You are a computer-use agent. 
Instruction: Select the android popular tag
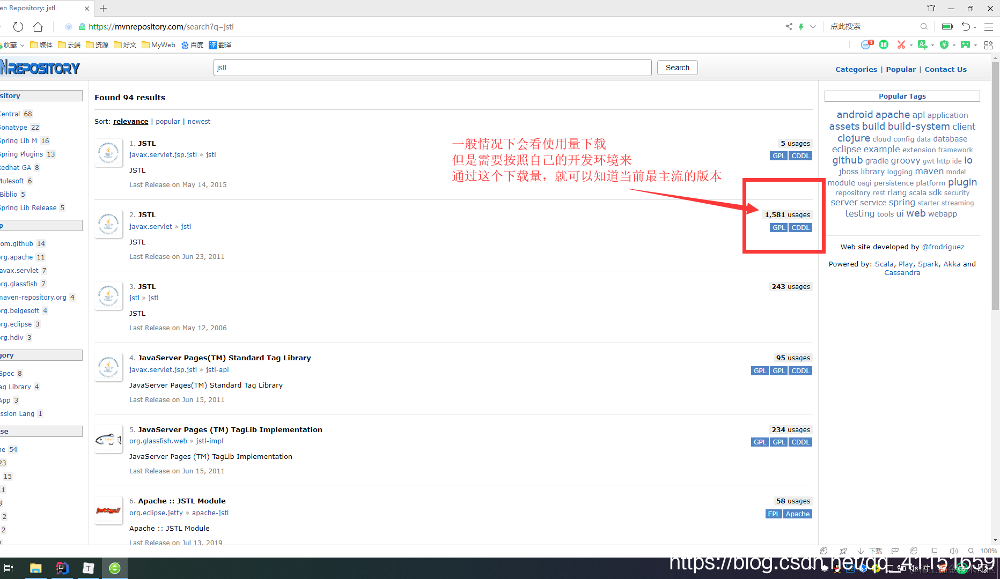(x=855, y=114)
